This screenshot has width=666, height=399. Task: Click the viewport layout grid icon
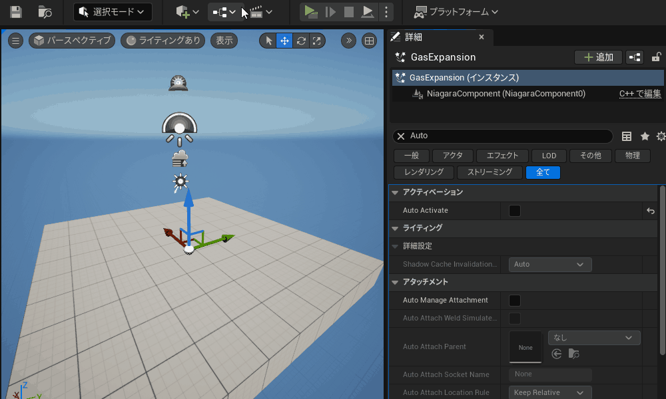coord(368,41)
